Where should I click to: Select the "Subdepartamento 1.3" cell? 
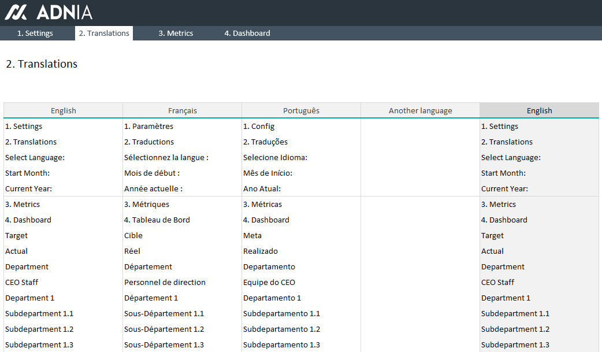point(281,344)
